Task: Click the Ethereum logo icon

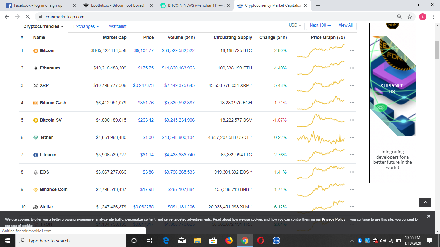Action: (x=35, y=68)
